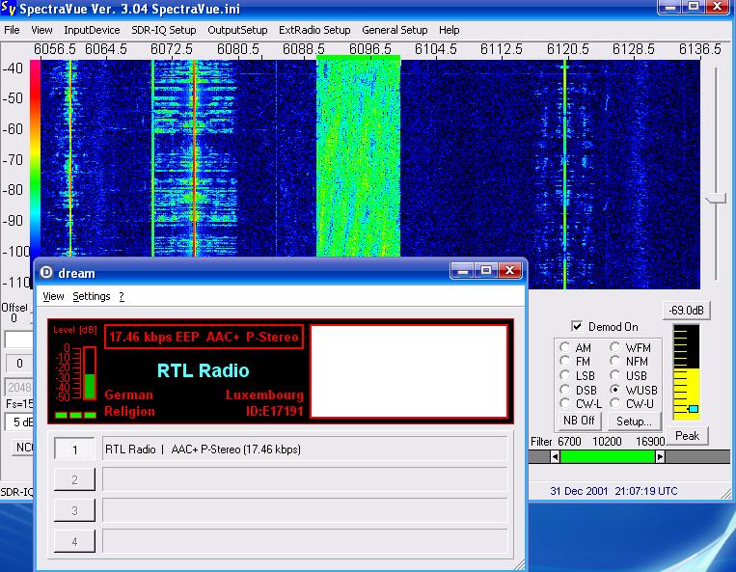Click the Filter 10200 value label
The width and height of the screenshot is (736, 572).
coord(607,442)
